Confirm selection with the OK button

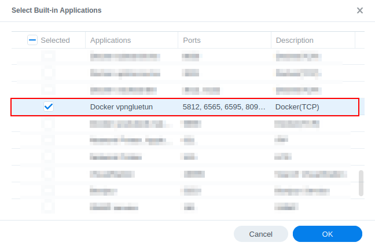pos(328,234)
